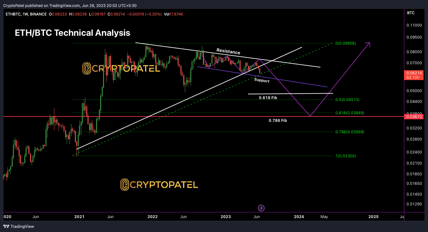
Task: Click 0.07000 on the price axis
Action: [x=414, y=63]
